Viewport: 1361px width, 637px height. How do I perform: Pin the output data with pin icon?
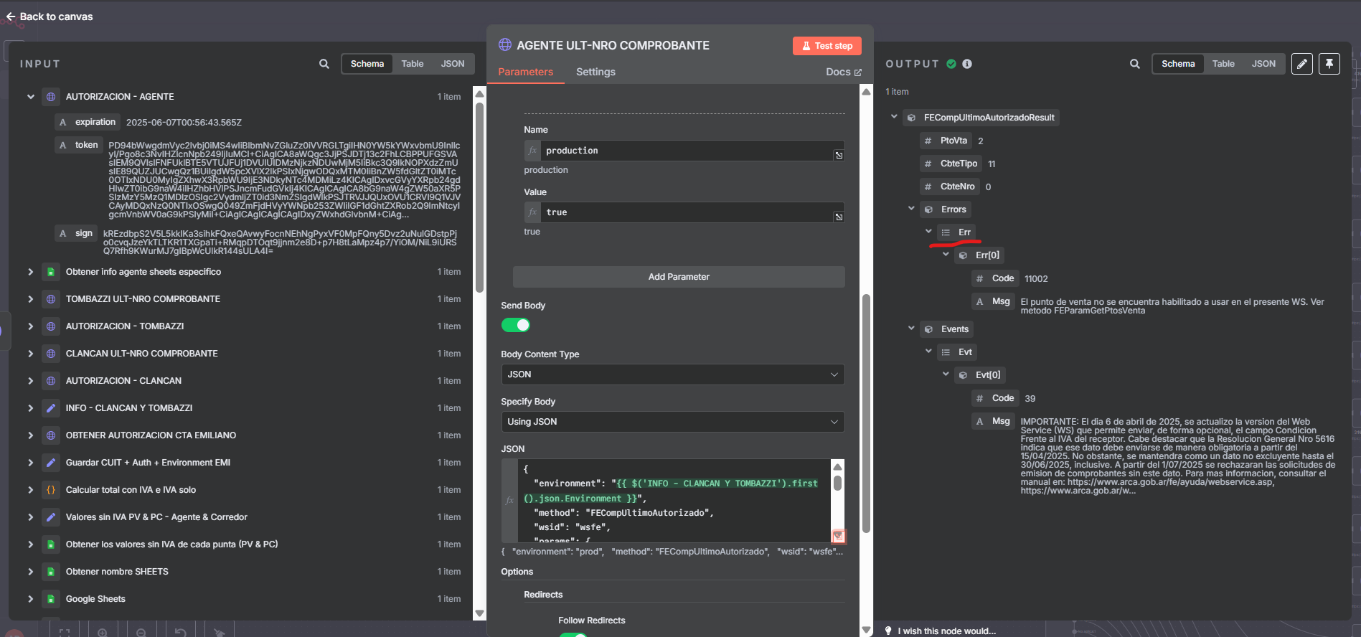click(1329, 64)
